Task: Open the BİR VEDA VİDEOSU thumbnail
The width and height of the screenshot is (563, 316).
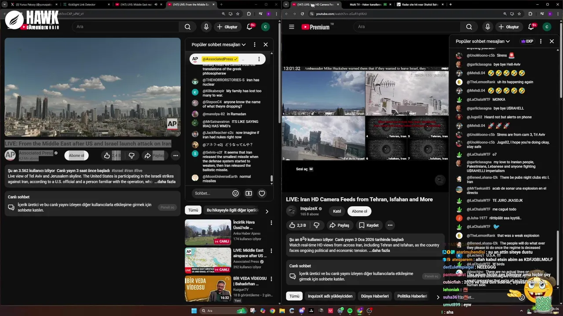Action: (x=208, y=288)
